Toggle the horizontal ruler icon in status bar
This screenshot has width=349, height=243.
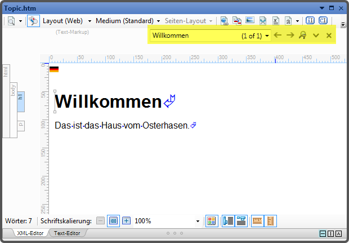[257, 221]
